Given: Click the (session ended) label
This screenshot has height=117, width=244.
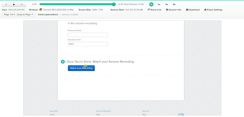Looking at the screenshot, I should (70, 14).
